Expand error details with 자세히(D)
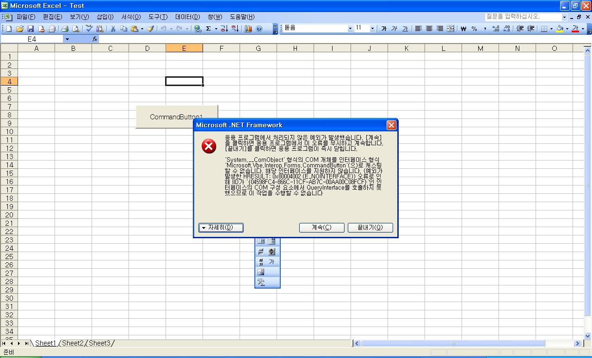The image size is (592, 358). click(x=221, y=228)
